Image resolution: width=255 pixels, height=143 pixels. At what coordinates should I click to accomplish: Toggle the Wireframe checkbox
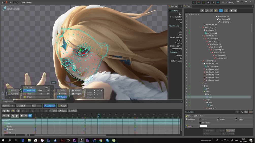pos(200,123)
